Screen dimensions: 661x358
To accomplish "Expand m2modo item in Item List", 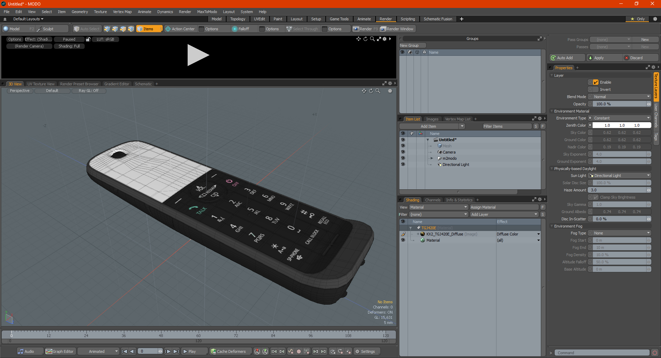I will 432,158.
